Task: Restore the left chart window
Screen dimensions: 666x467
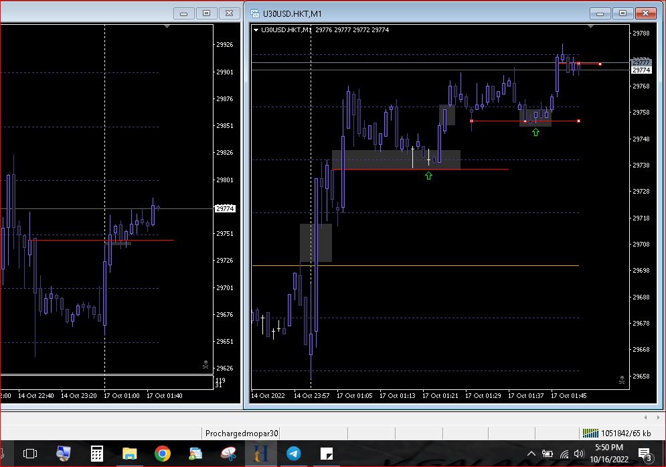Action: tap(206, 13)
